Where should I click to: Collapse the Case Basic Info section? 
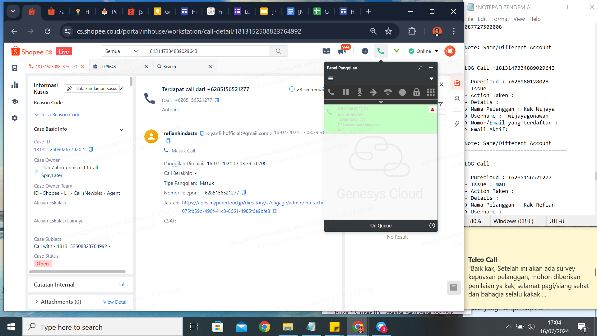pos(122,129)
